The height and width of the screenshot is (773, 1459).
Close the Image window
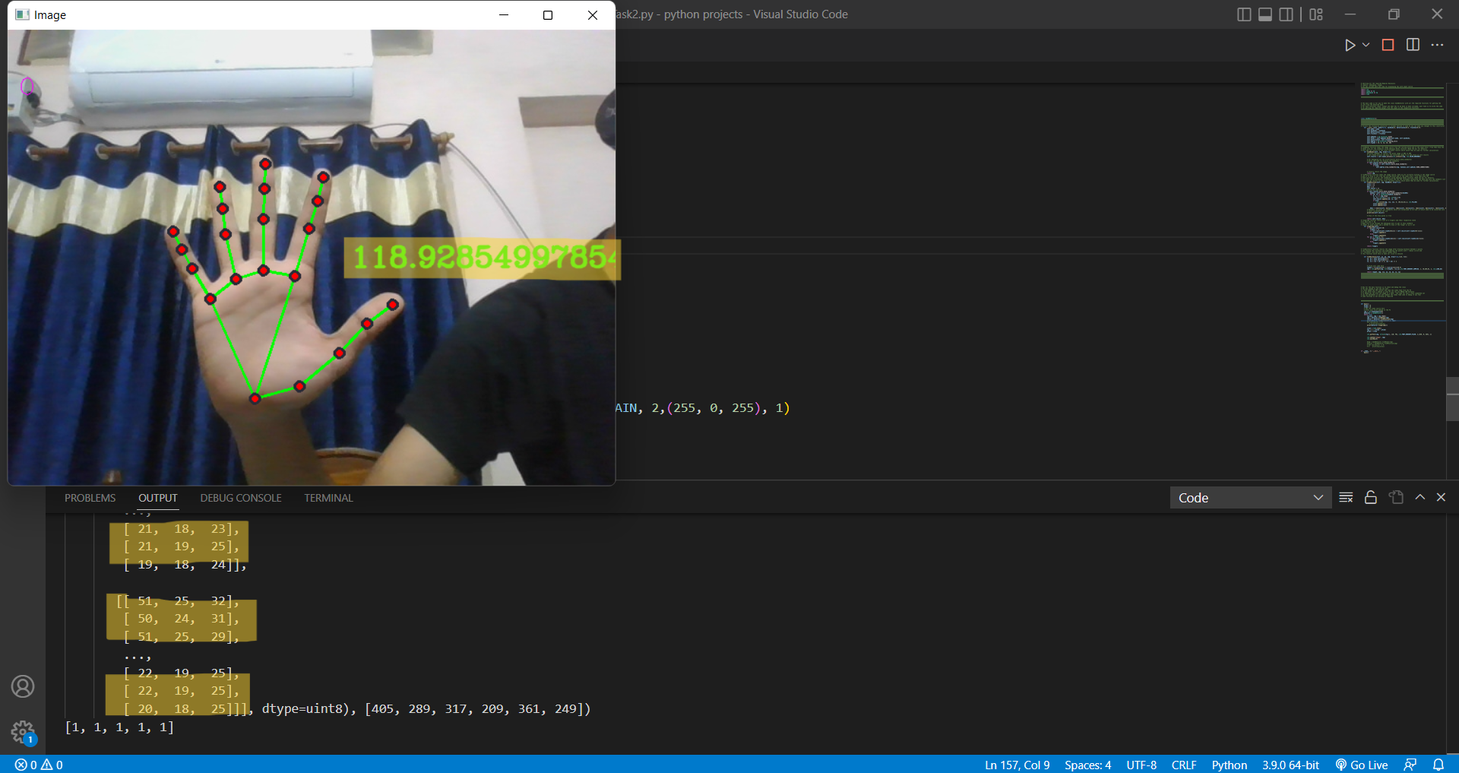(593, 15)
